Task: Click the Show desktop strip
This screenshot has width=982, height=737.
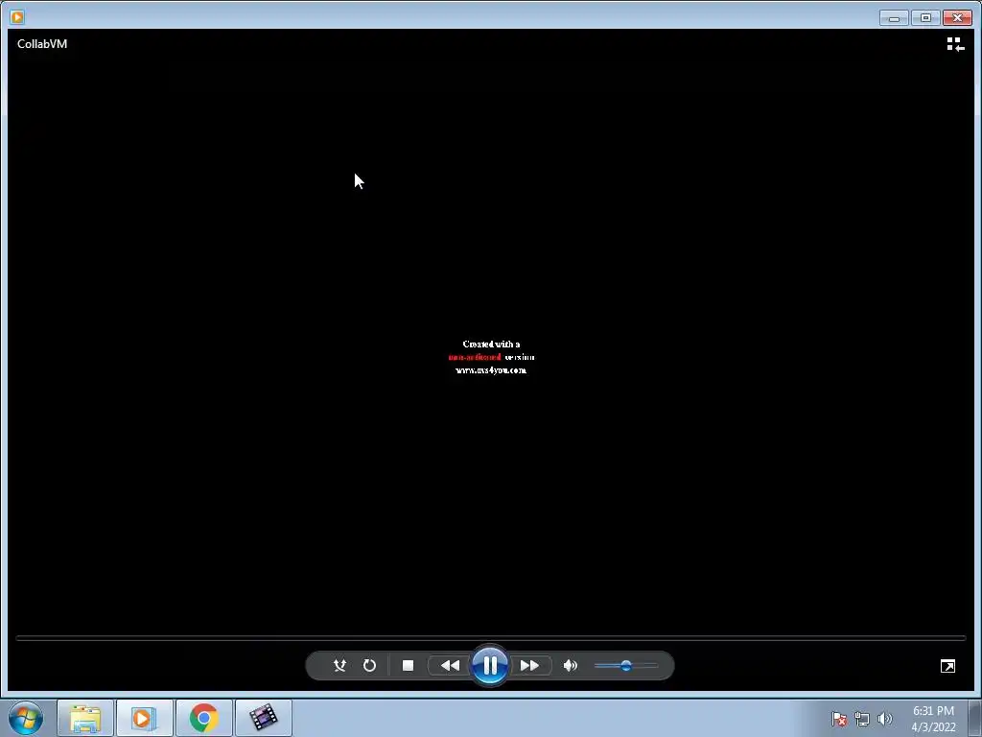Action: (975, 718)
